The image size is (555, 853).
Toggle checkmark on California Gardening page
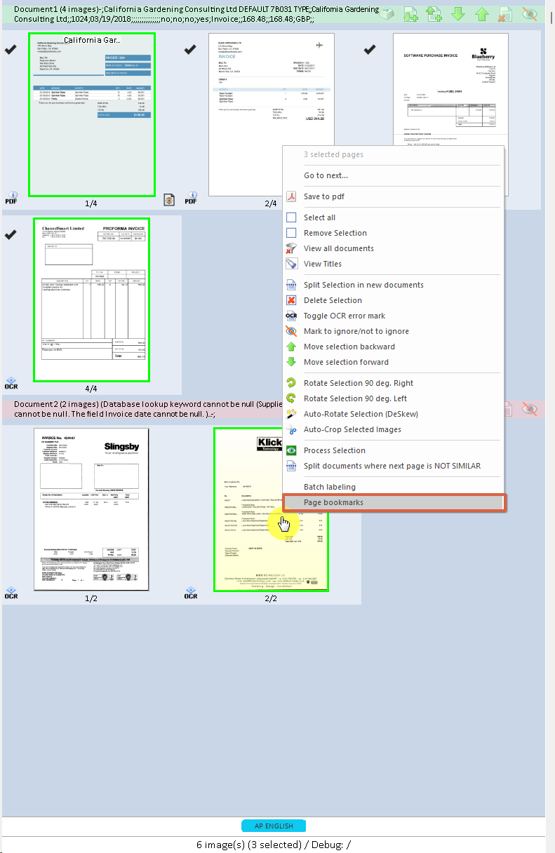(11, 49)
